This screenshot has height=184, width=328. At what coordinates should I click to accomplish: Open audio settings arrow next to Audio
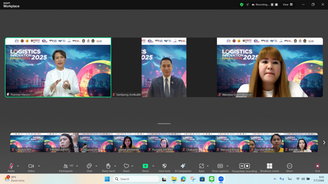coord(18,166)
